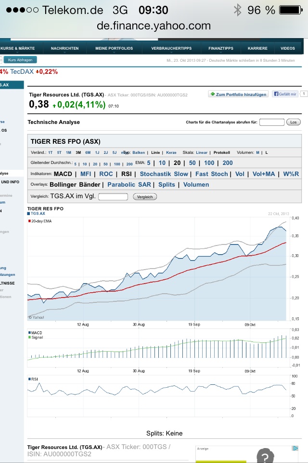Click the Kurs Abfragen button
This screenshot has height=463, width=308.
click(20, 59)
